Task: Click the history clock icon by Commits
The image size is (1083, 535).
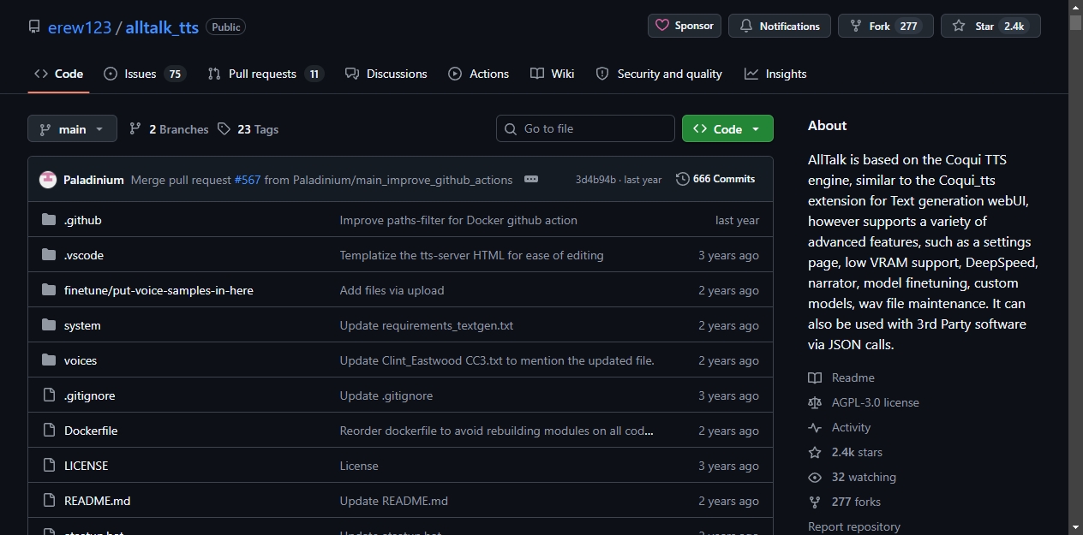Action: (682, 179)
